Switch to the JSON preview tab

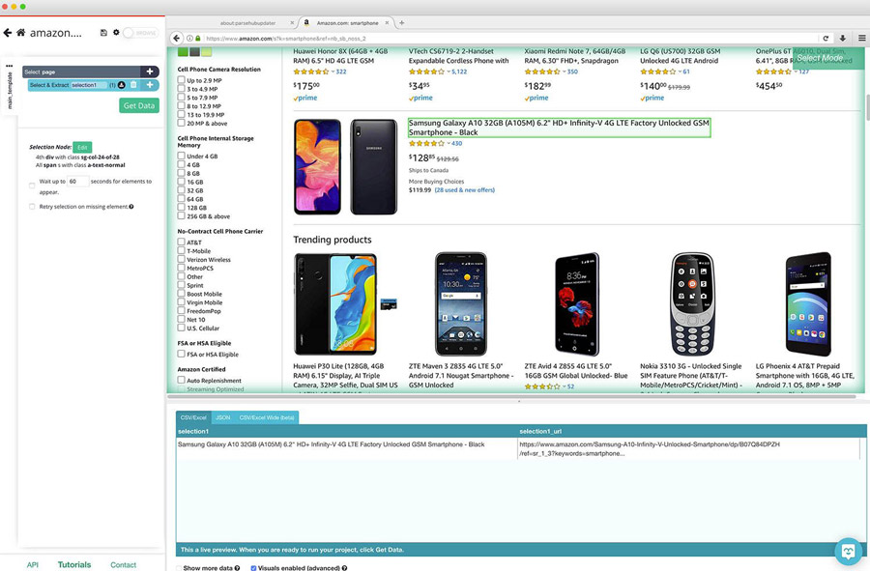pyautogui.click(x=223, y=417)
